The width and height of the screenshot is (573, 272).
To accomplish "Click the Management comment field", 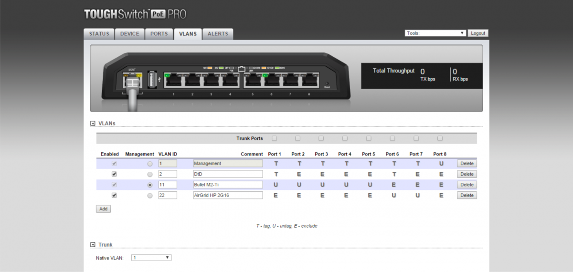I will [228, 163].
